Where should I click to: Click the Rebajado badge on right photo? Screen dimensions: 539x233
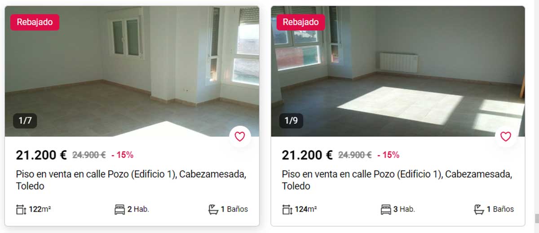[301, 22]
